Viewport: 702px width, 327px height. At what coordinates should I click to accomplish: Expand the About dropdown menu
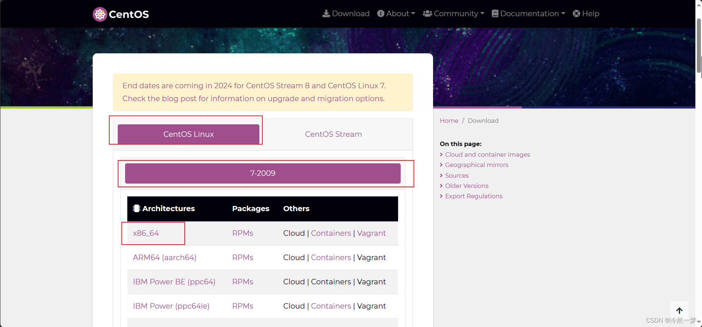[x=396, y=14]
